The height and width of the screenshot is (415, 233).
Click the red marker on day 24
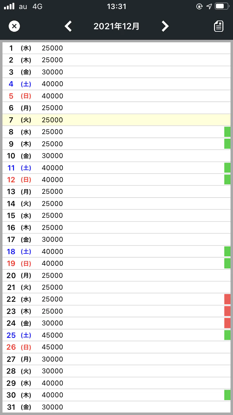(227, 323)
